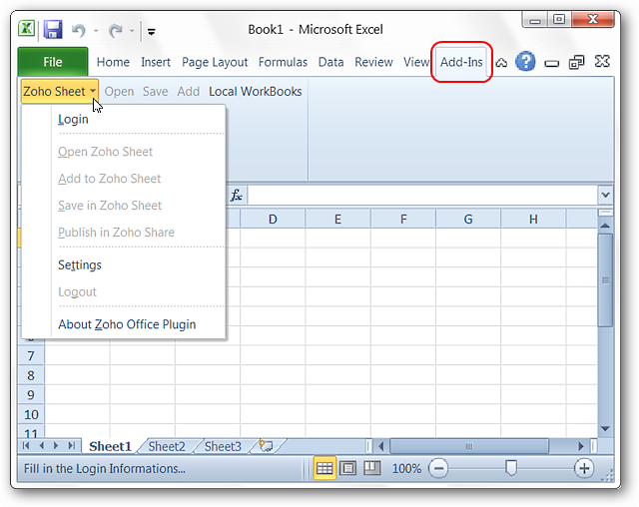Image resolution: width=639 pixels, height=507 pixels.
Task: Jump to last sheet tab arrow
Action: (x=71, y=445)
